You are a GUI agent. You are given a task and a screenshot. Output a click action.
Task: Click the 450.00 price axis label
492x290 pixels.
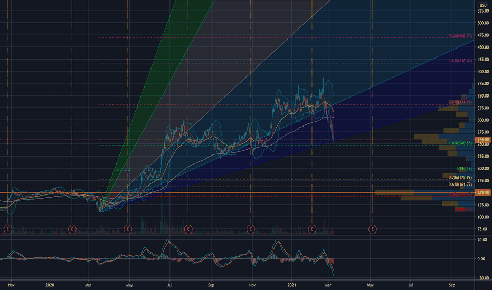(x=483, y=47)
